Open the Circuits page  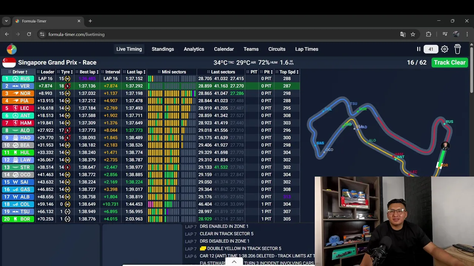tap(277, 49)
